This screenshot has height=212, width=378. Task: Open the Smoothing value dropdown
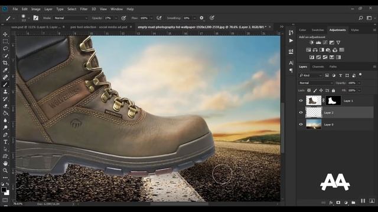(x=194, y=18)
